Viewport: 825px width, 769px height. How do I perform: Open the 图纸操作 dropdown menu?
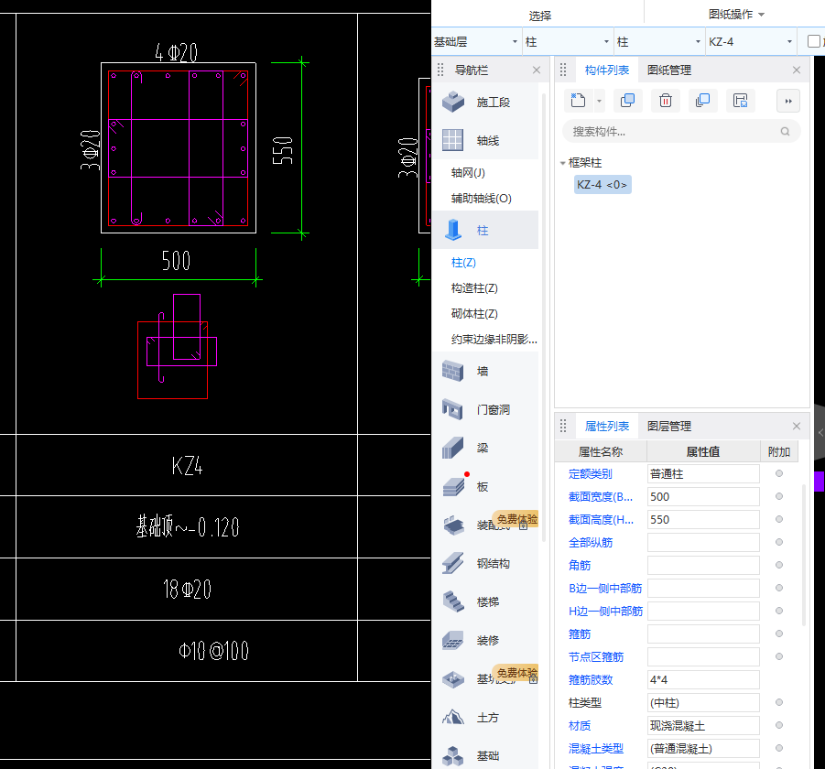[736, 15]
